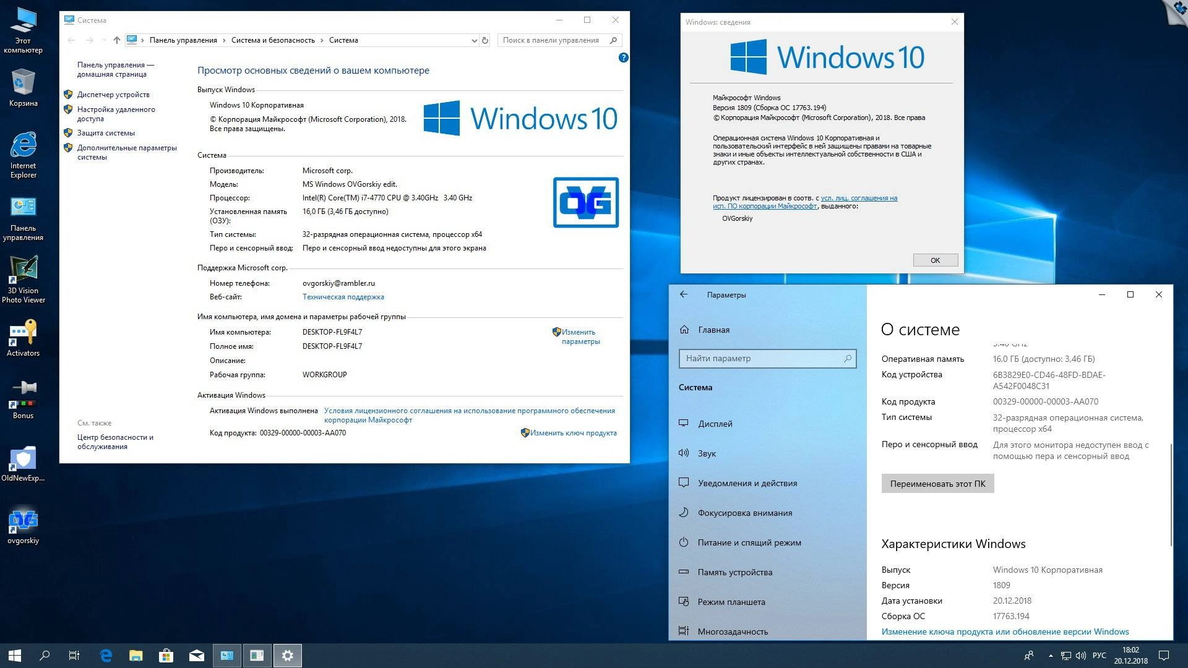Open recent locations dropdown beside forward button
Viewport: 1188px width, 668px height.
(103, 40)
